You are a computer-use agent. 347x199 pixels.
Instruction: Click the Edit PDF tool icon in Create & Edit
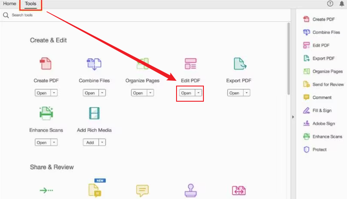click(190, 63)
